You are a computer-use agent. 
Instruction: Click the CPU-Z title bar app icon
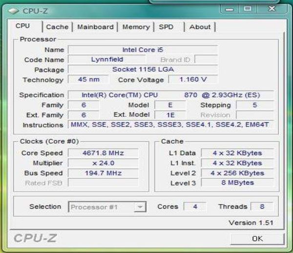coord(13,11)
